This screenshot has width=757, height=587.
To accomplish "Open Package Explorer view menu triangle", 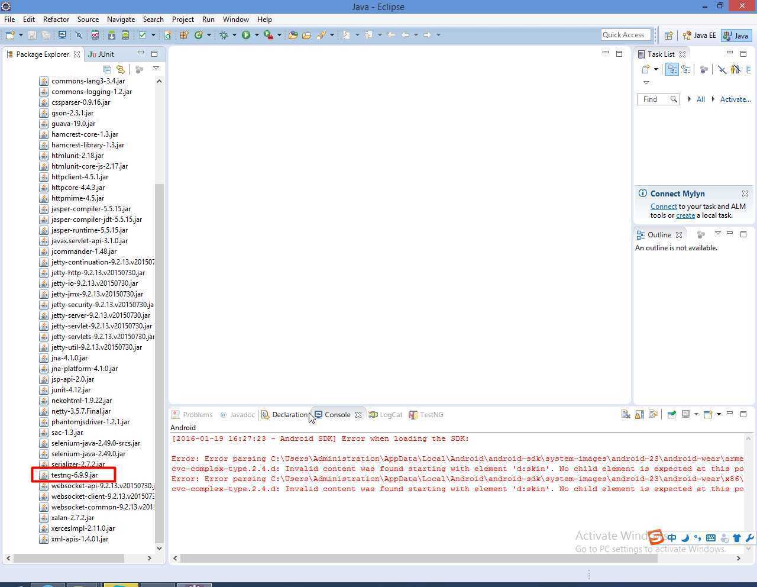I will [156, 69].
